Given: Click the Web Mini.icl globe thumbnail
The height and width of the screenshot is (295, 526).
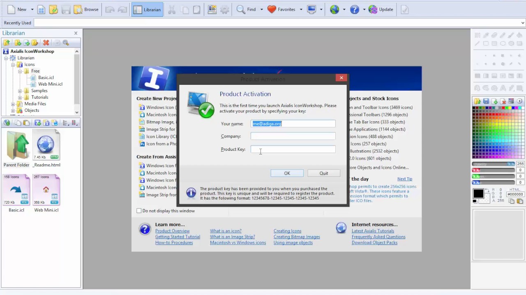Looking at the screenshot, I should [46, 189].
